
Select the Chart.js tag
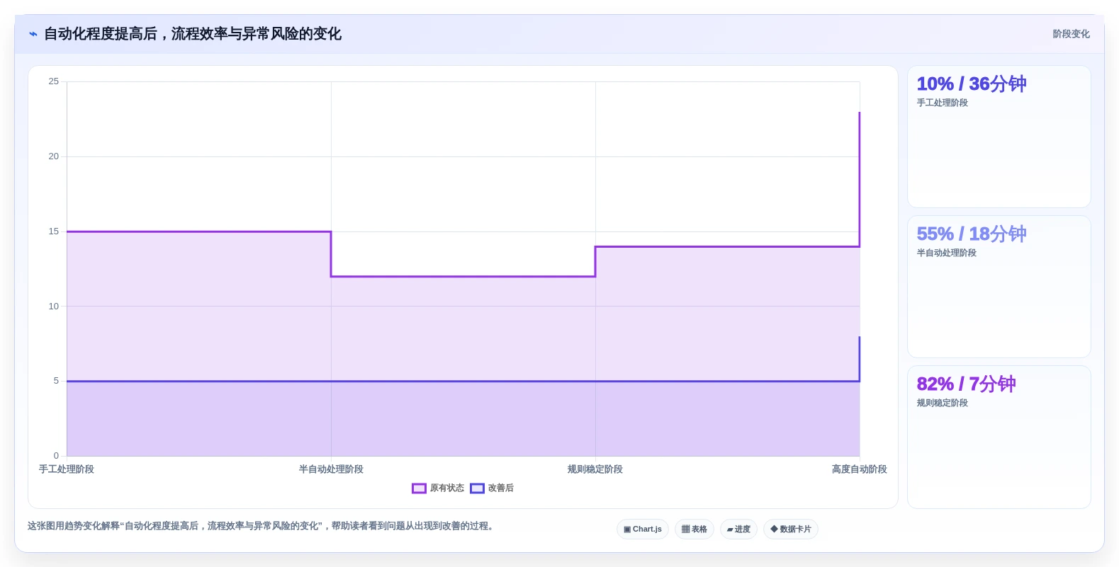[x=643, y=529]
